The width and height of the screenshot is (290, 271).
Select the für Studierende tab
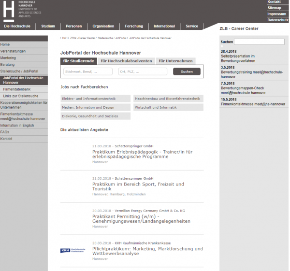point(79,61)
